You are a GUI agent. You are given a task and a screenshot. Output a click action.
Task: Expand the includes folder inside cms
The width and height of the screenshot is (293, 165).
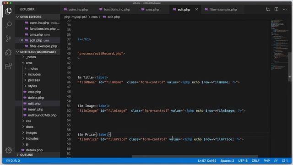(x=34, y=74)
